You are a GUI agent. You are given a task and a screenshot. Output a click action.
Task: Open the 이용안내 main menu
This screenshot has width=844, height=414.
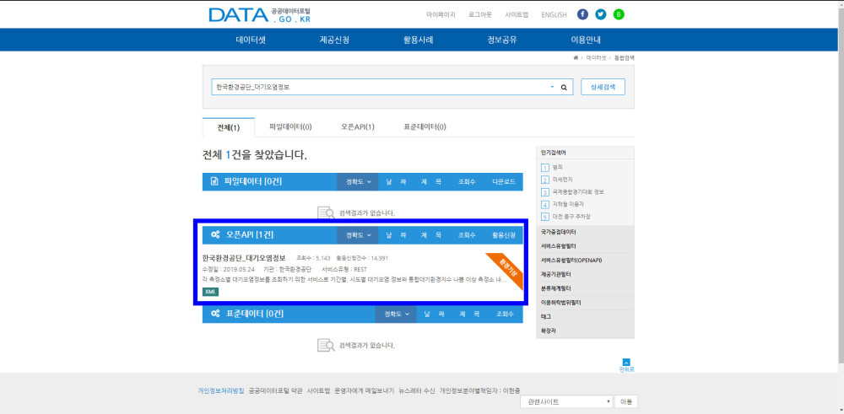[586, 40]
